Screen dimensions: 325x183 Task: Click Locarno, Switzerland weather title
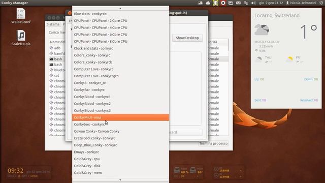coord(277,16)
